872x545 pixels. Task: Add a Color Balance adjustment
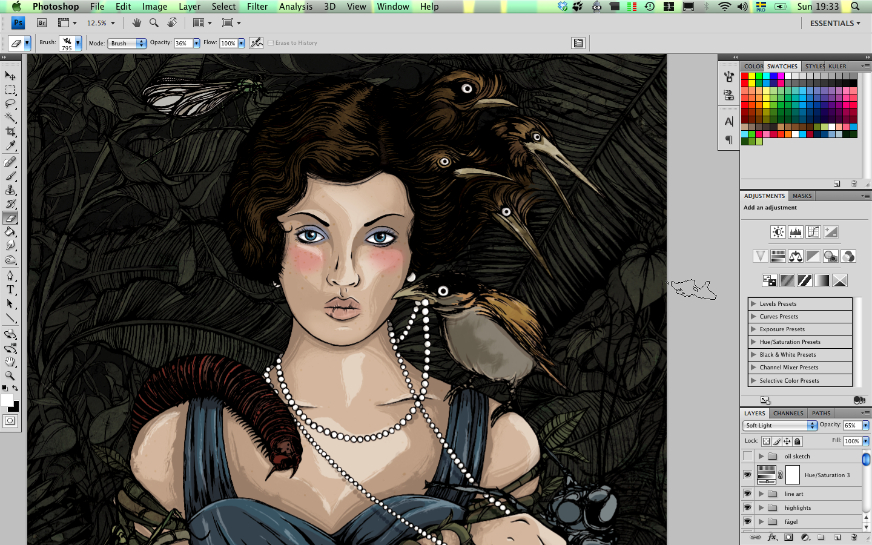click(796, 256)
